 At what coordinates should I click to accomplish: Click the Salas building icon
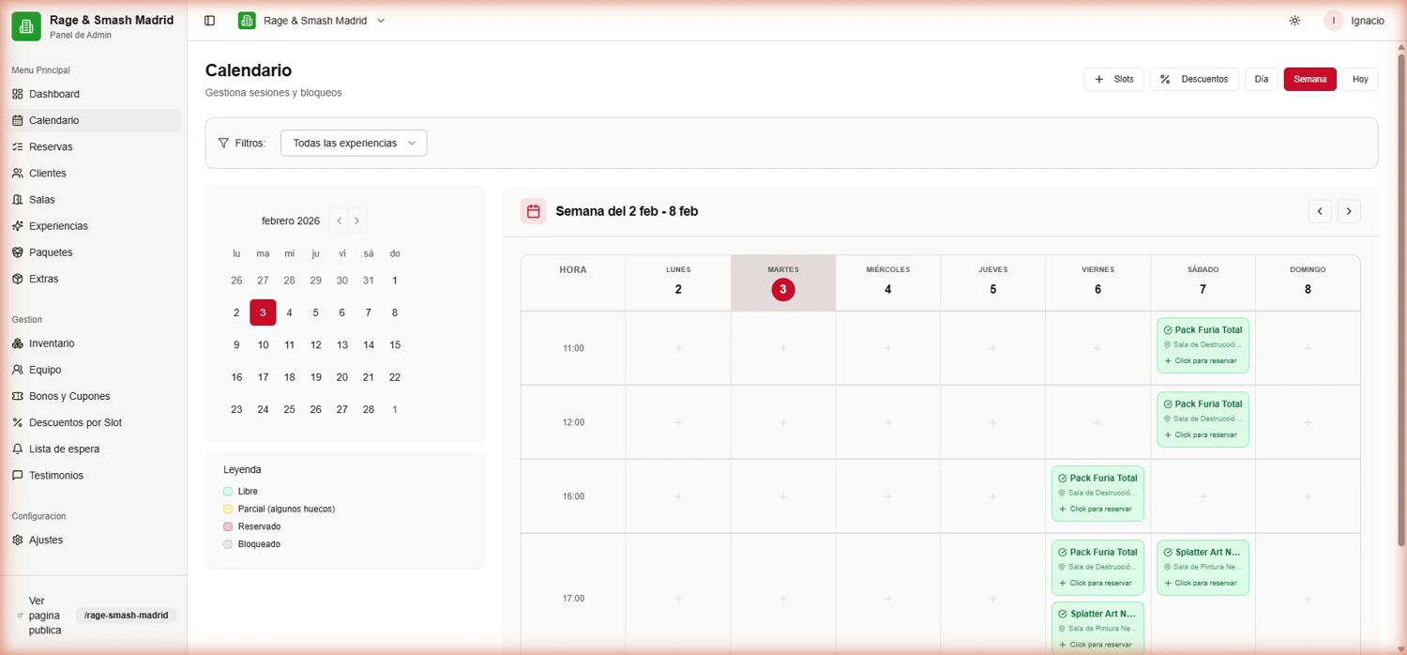18,199
